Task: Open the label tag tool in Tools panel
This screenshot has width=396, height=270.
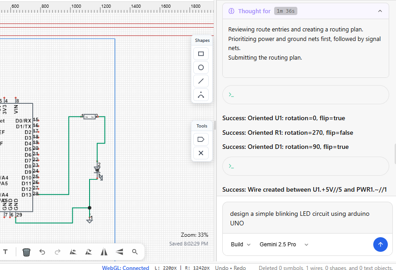Action: (201, 139)
